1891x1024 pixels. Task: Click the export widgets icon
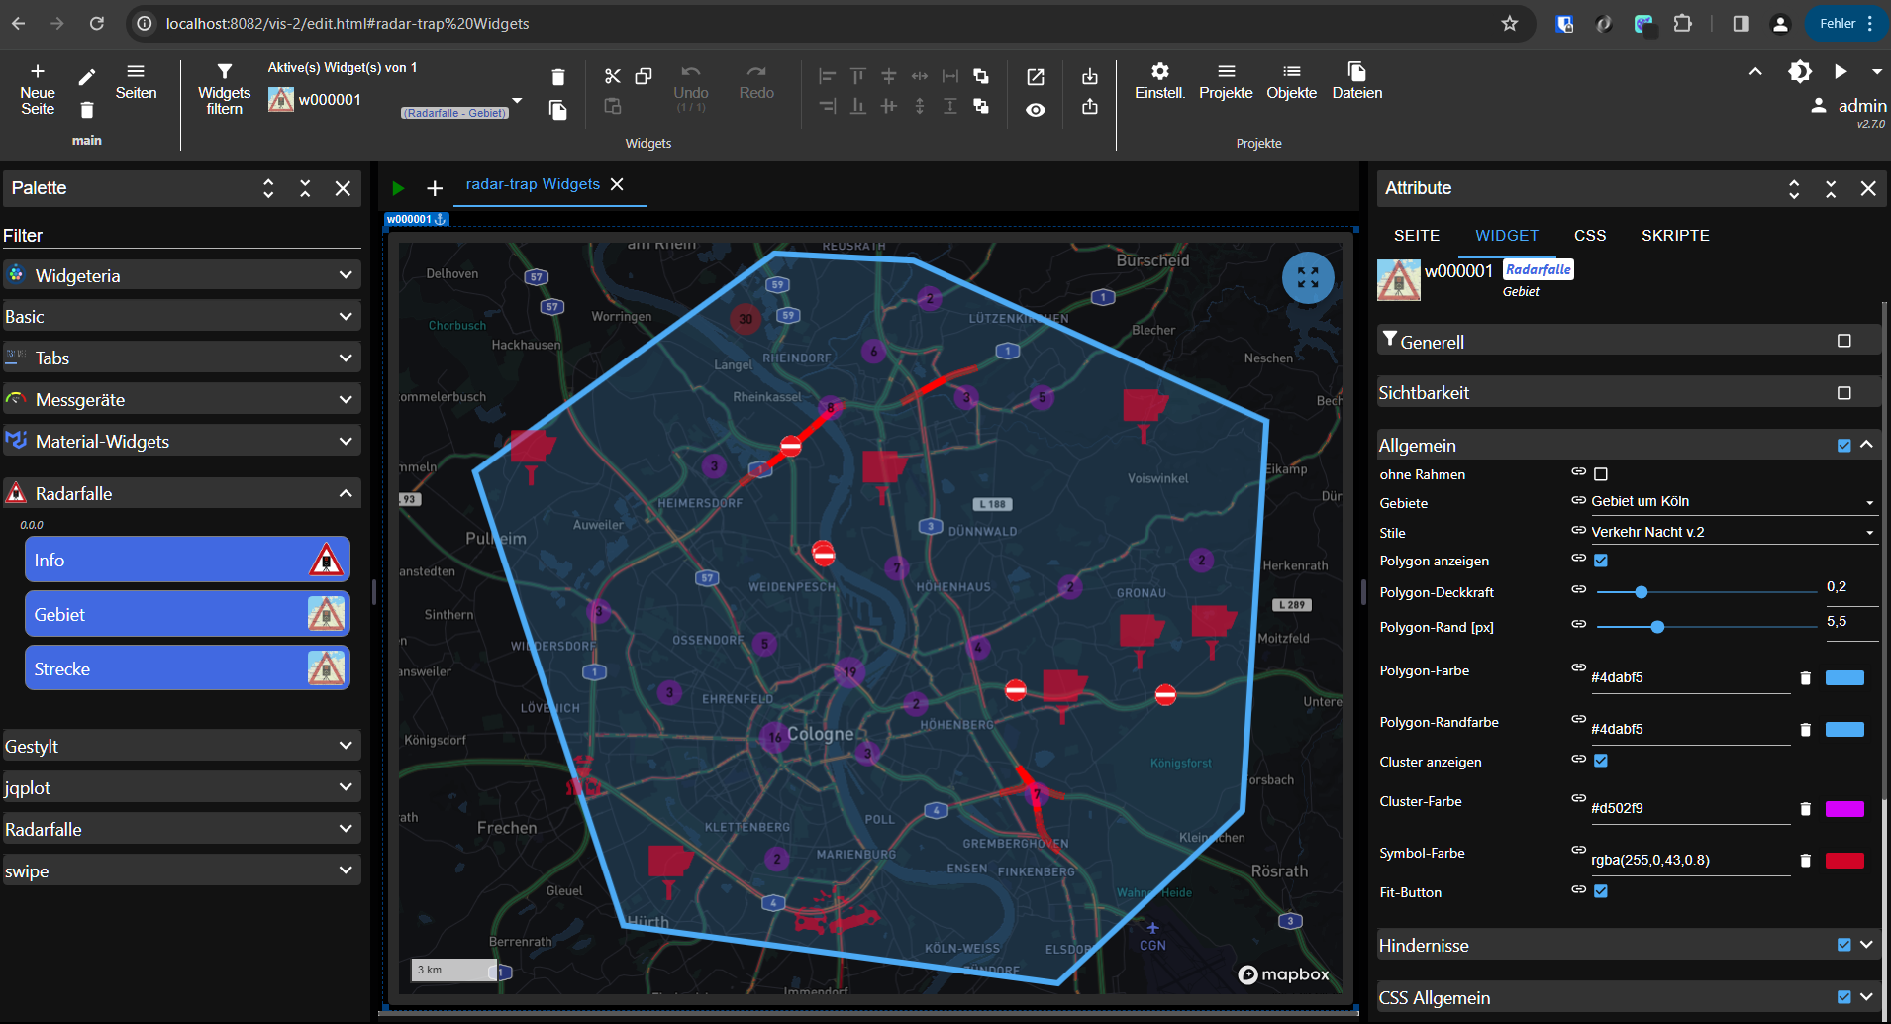click(x=1090, y=106)
